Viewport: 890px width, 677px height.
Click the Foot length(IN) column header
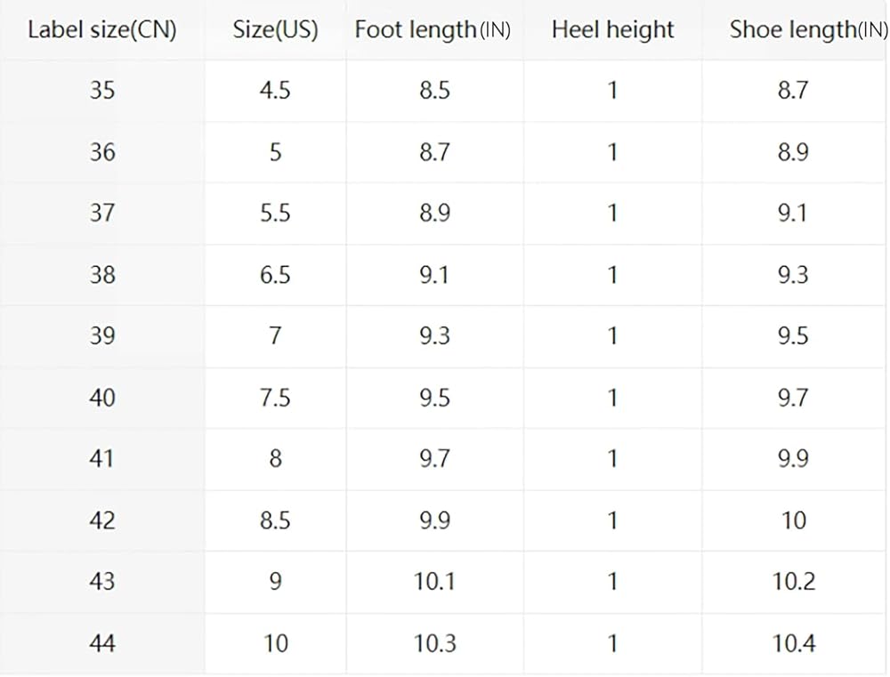(x=433, y=29)
